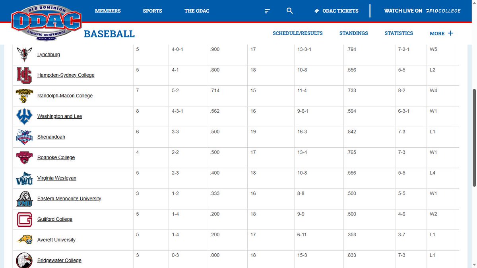This screenshot has height=268, width=477.
Task: Click the Hampden-Sydney HS logo
Action: [x=24, y=75]
